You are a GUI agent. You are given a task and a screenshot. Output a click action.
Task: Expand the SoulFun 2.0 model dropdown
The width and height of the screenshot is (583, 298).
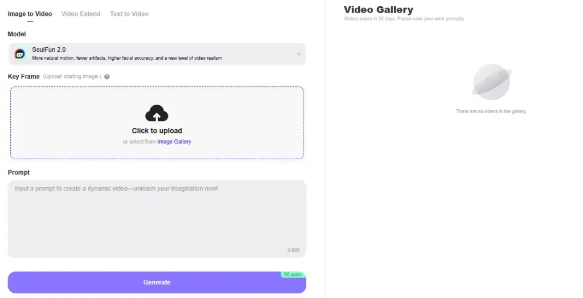click(x=157, y=54)
